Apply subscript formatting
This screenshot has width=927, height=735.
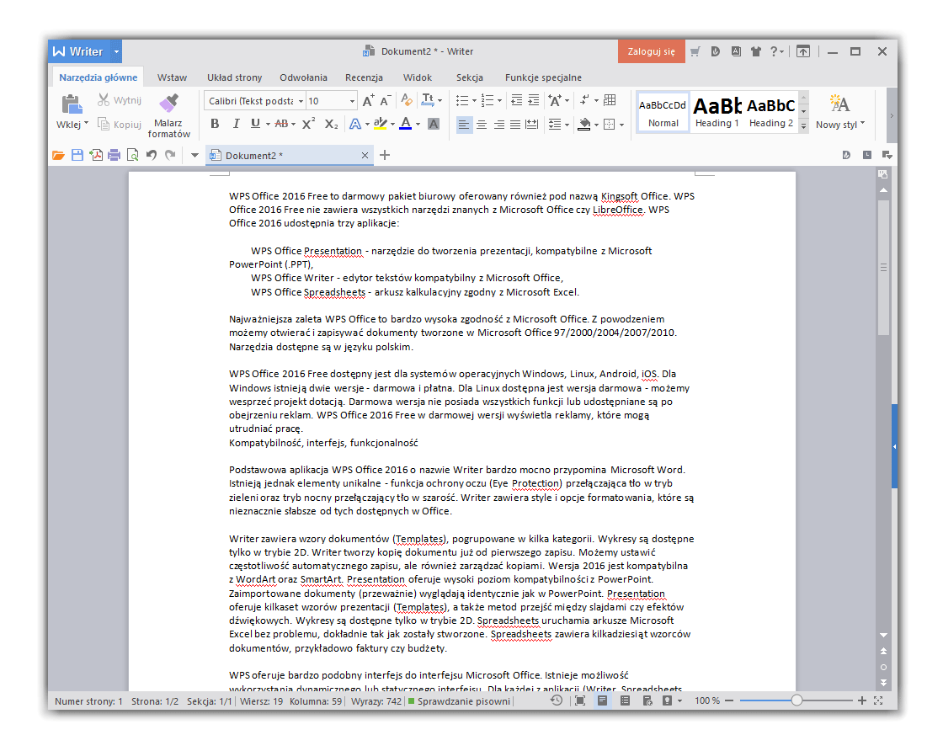[331, 124]
